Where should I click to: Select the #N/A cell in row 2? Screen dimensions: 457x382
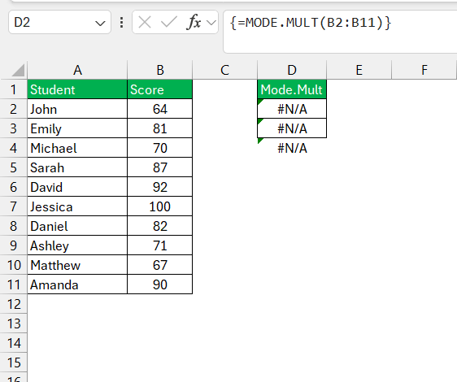pyautogui.click(x=292, y=109)
